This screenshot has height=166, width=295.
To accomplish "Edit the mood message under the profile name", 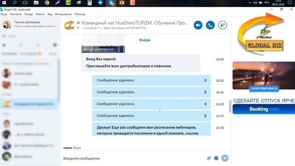I will (35, 26).
